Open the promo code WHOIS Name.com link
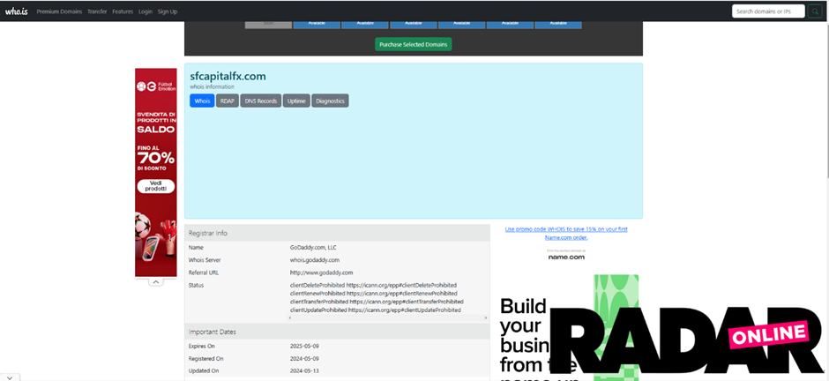This screenshot has width=829, height=381. pyautogui.click(x=566, y=233)
